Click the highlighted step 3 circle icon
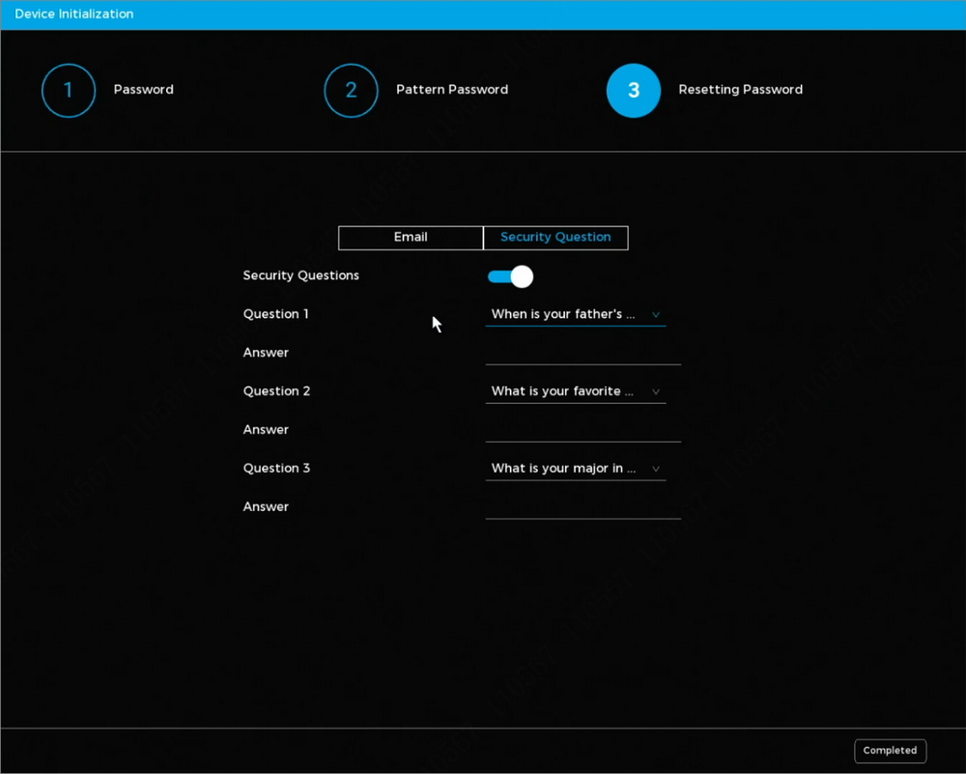This screenshot has height=774, width=966. (634, 91)
